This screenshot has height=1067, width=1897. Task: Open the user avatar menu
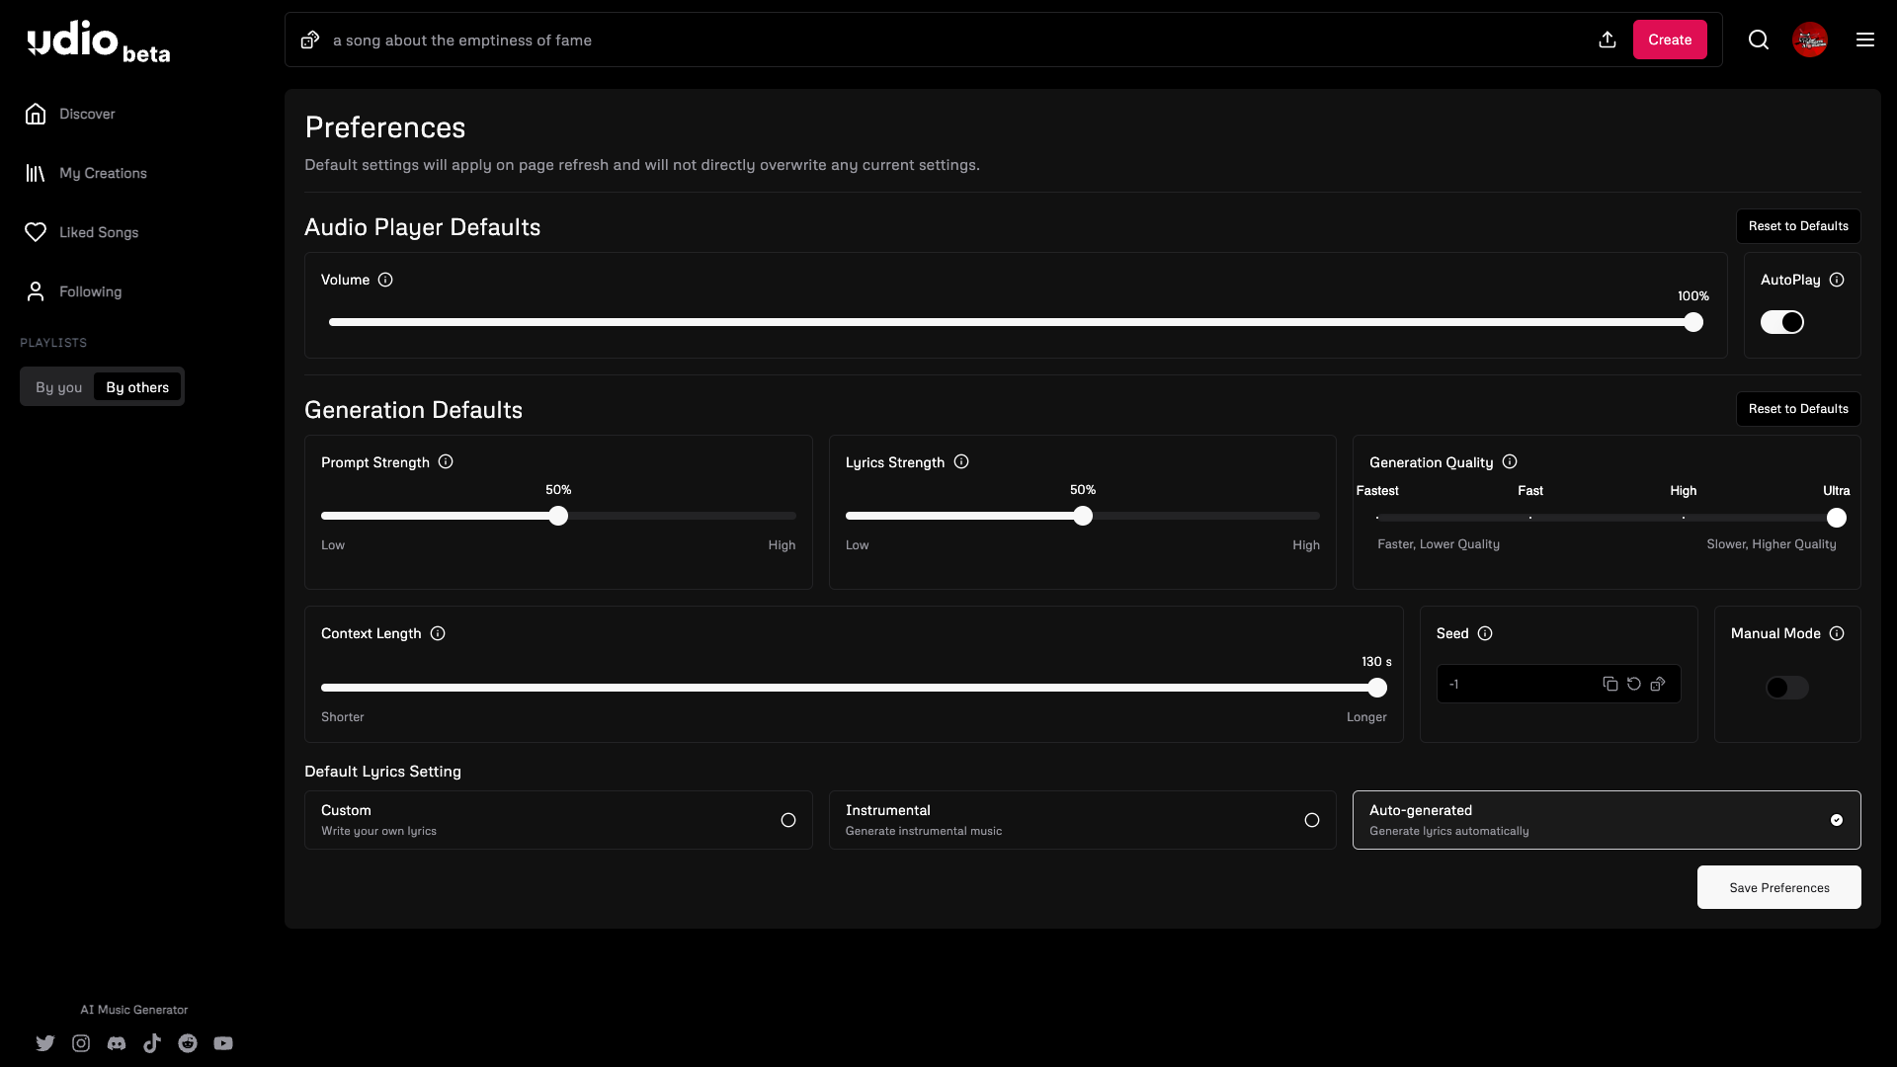coord(1810,40)
